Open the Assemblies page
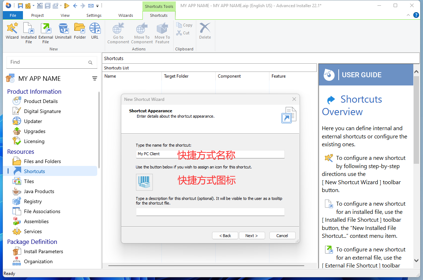The image size is (423, 280). tap(36, 221)
